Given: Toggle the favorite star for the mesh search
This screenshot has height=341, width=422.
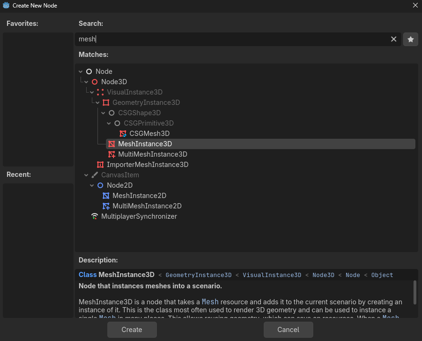Looking at the screenshot, I should [410, 39].
